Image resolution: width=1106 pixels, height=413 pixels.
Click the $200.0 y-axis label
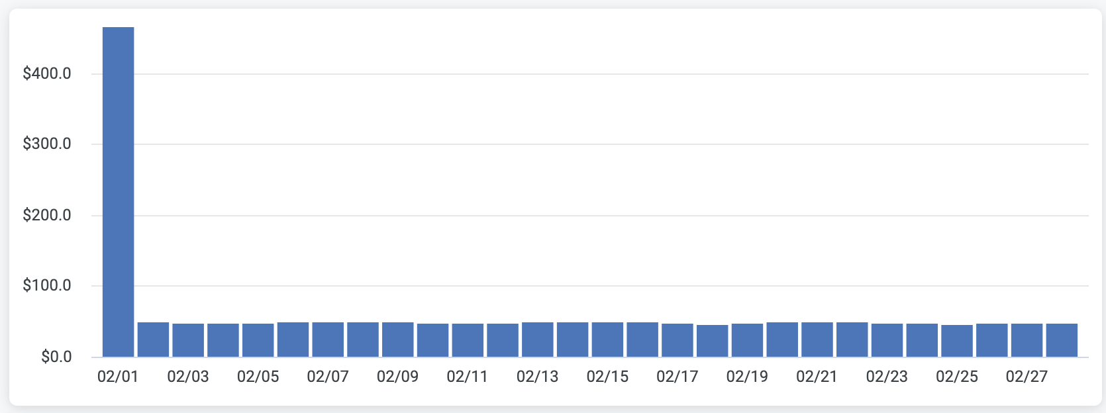click(47, 215)
